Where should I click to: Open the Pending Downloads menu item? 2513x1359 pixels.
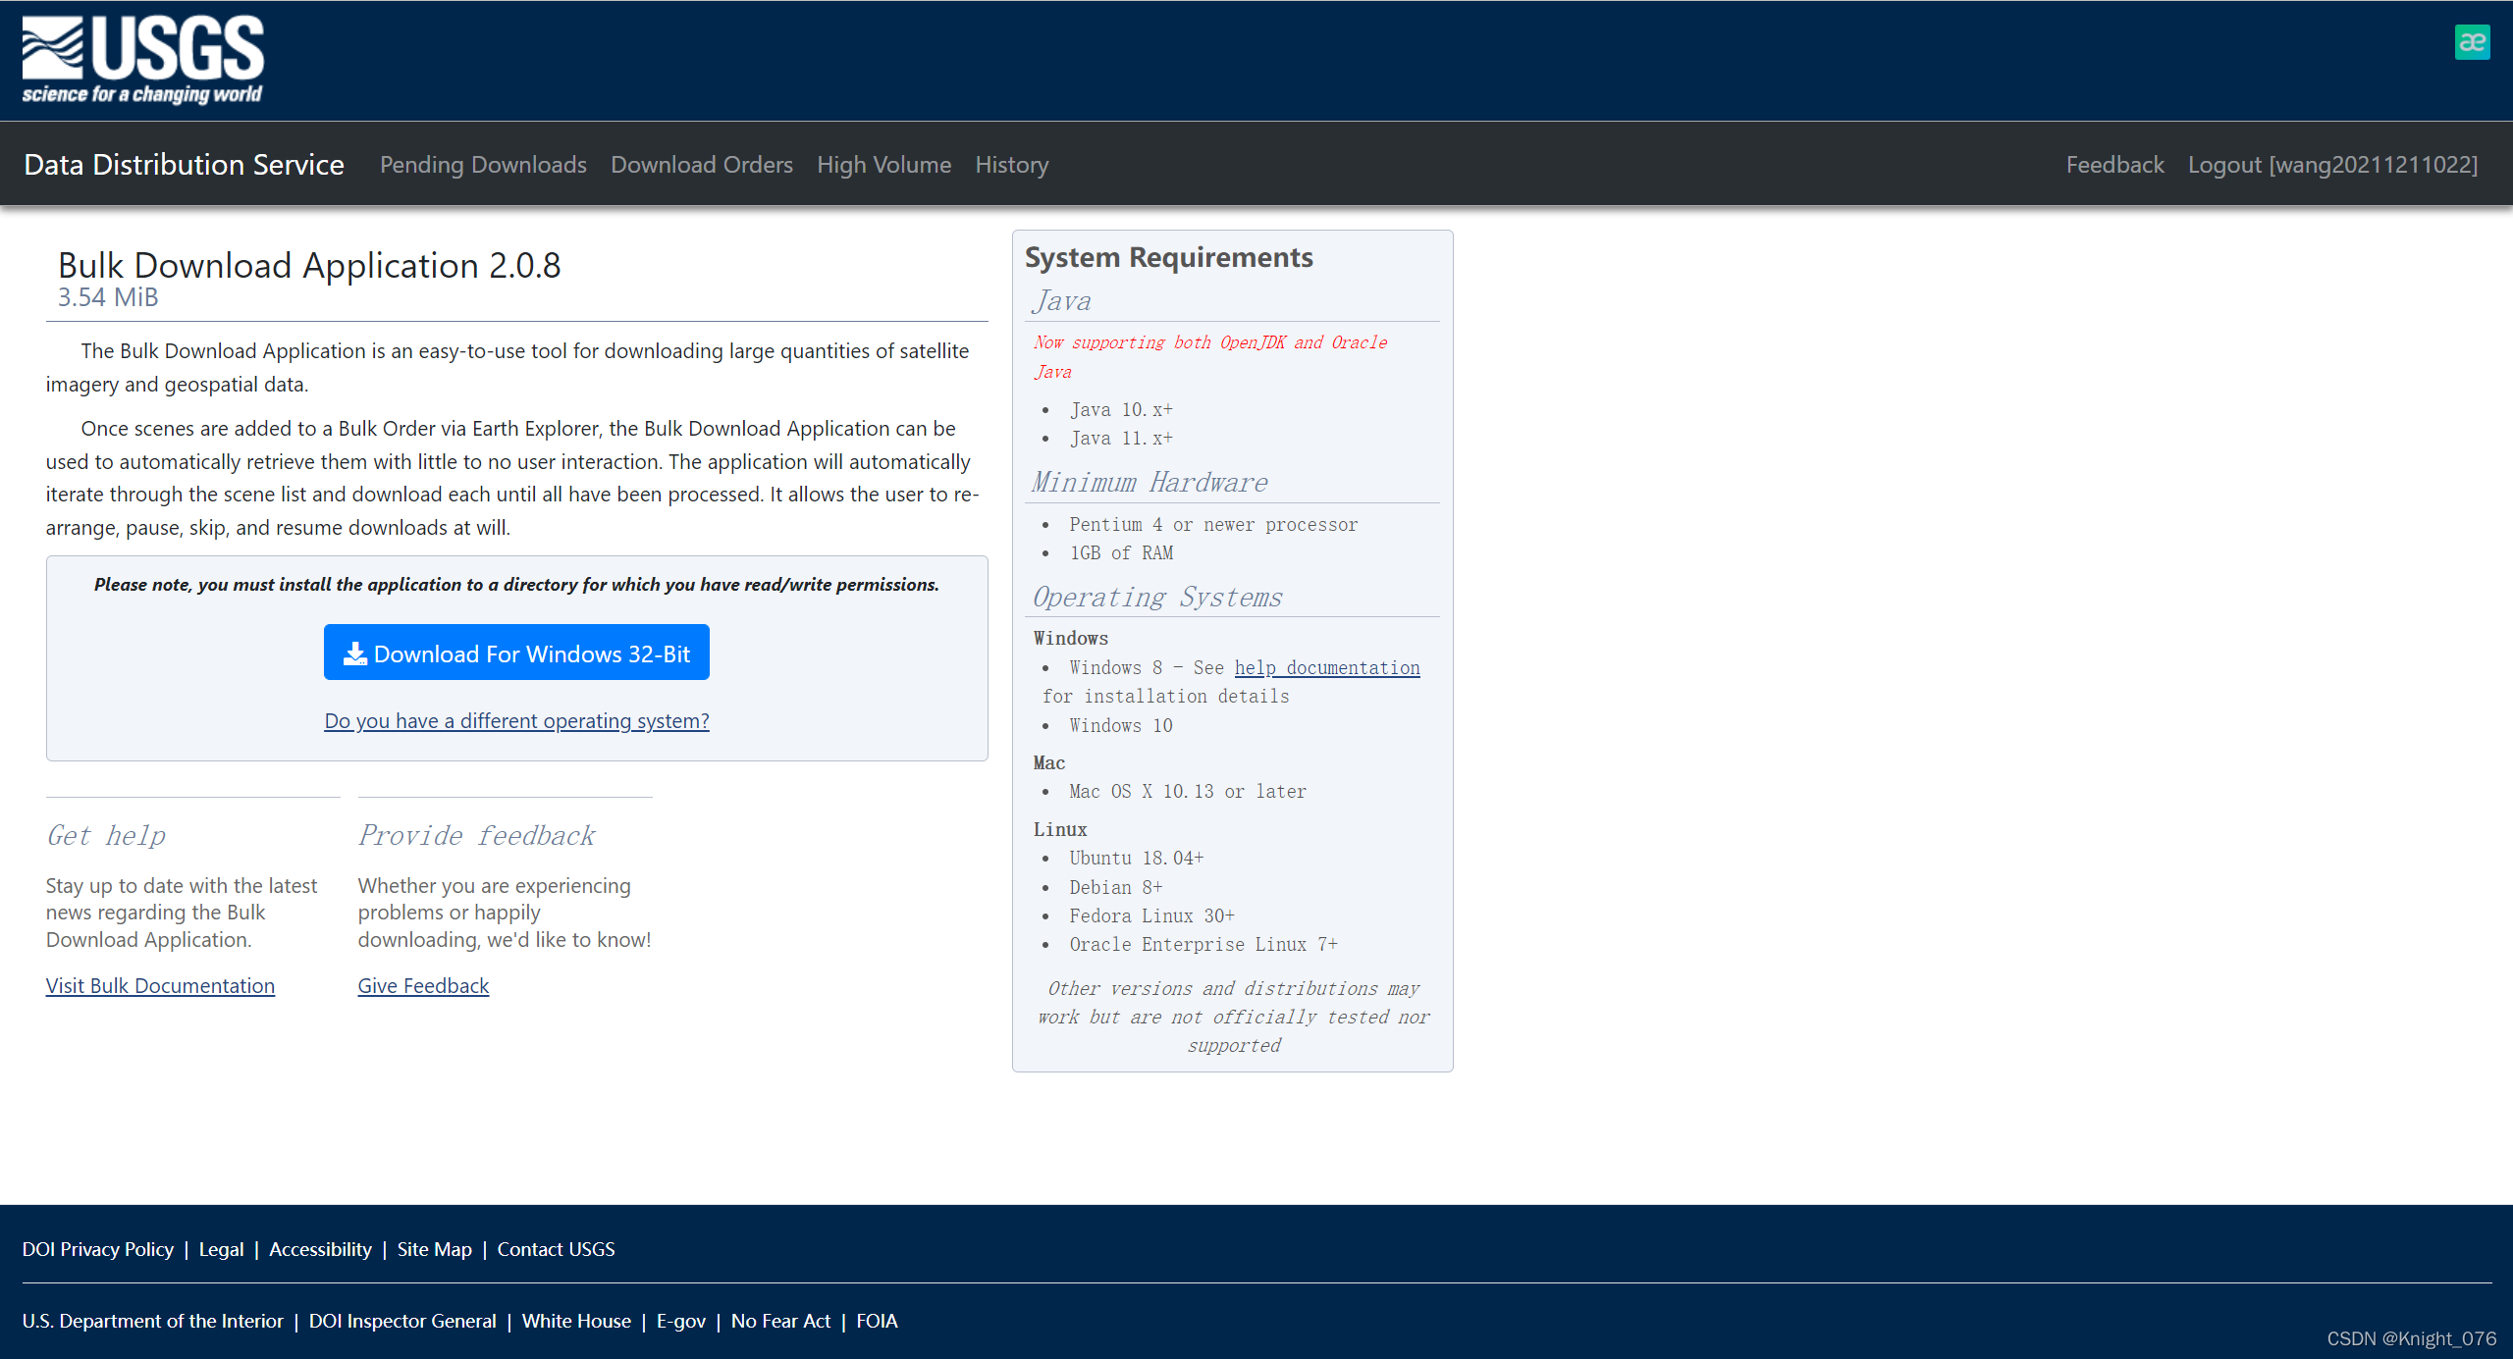click(483, 165)
